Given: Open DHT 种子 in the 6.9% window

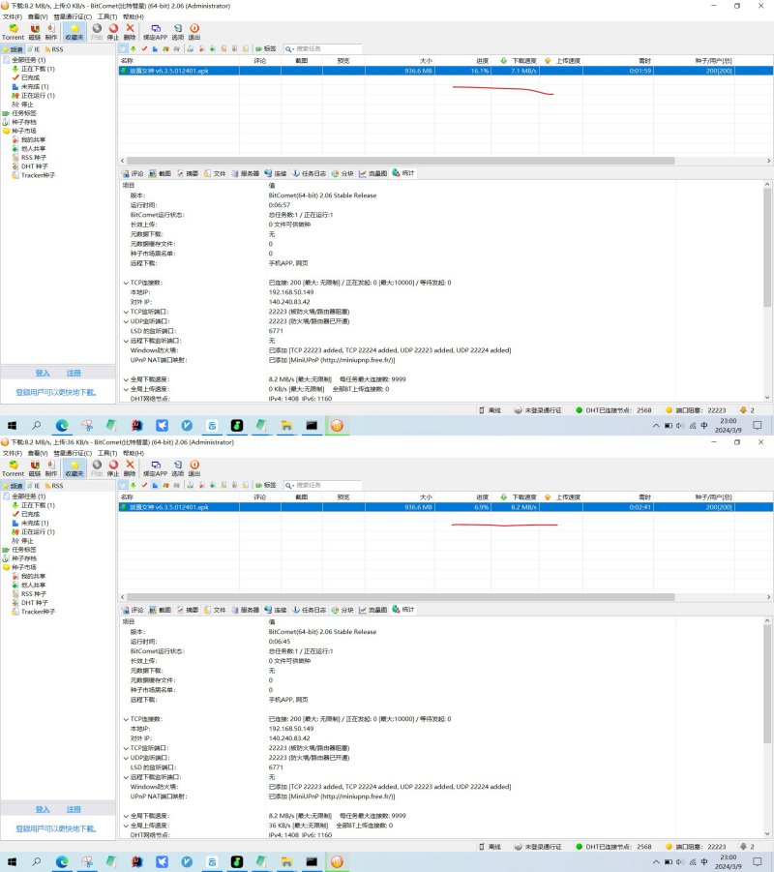Looking at the screenshot, I should coord(30,603).
